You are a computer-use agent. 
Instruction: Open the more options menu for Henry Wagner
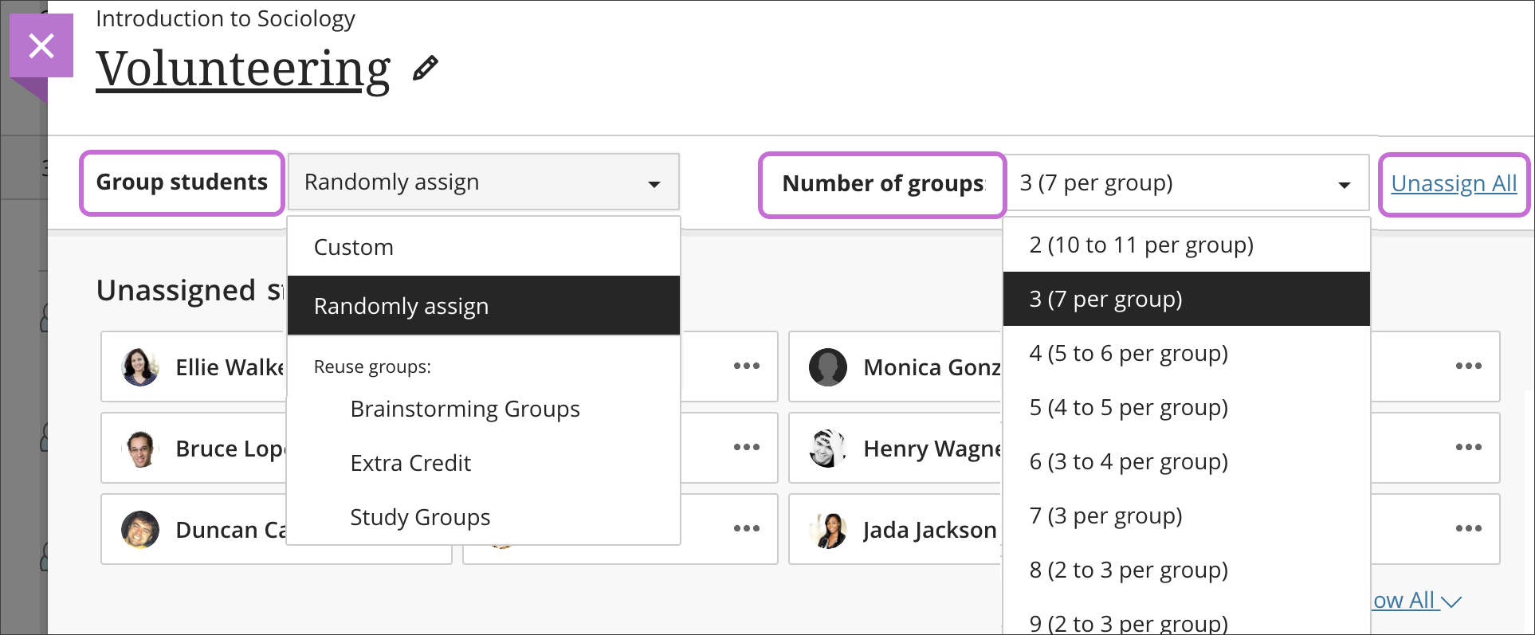[x=1467, y=448]
